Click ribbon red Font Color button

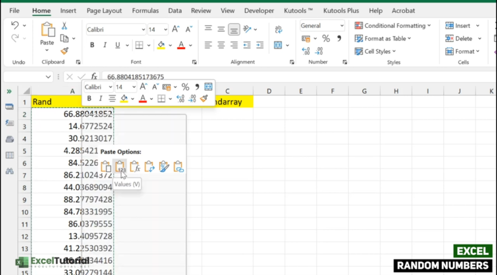click(x=181, y=45)
